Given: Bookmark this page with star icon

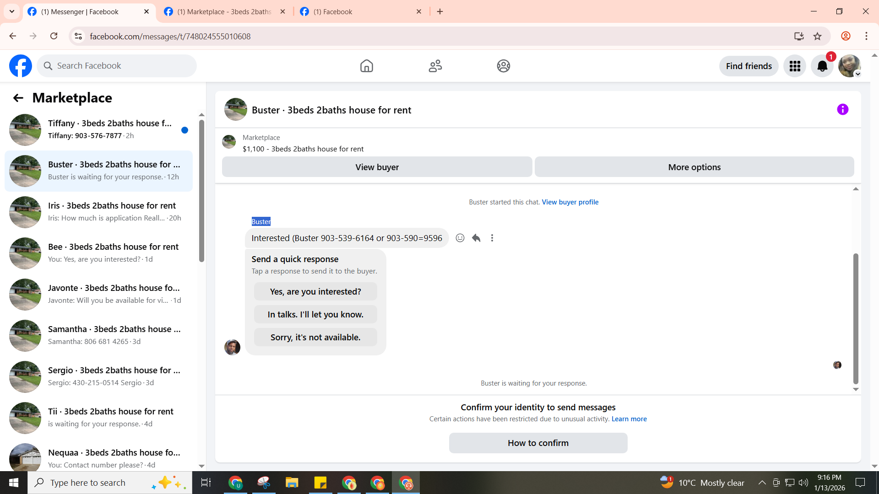Looking at the screenshot, I should (817, 36).
